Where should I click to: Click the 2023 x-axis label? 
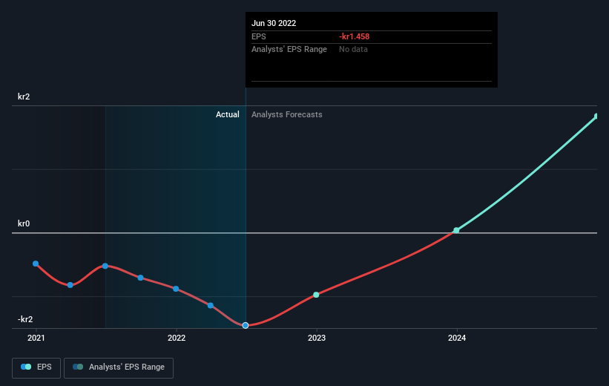pos(317,338)
